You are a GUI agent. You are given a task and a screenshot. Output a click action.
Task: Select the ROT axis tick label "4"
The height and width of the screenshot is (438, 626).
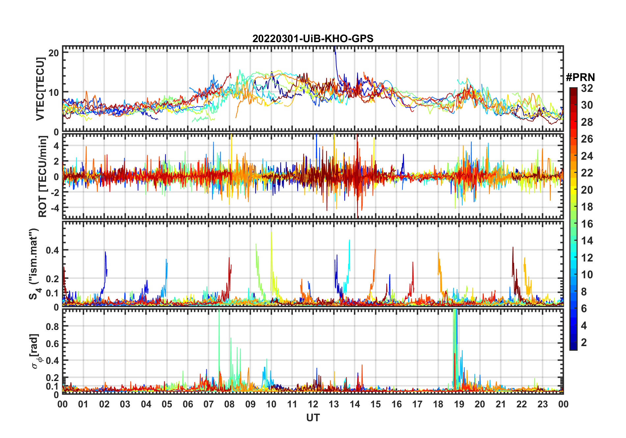pyautogui.click(x=56, y=146)
